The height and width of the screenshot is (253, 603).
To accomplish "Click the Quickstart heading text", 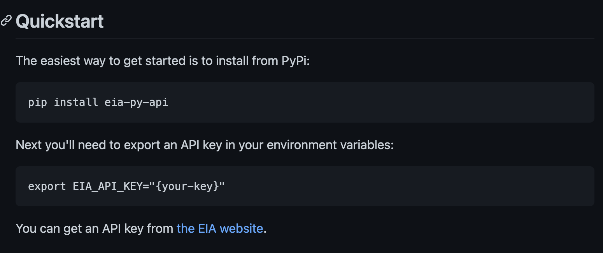I will pyautogui.click(x=60, y=21).
